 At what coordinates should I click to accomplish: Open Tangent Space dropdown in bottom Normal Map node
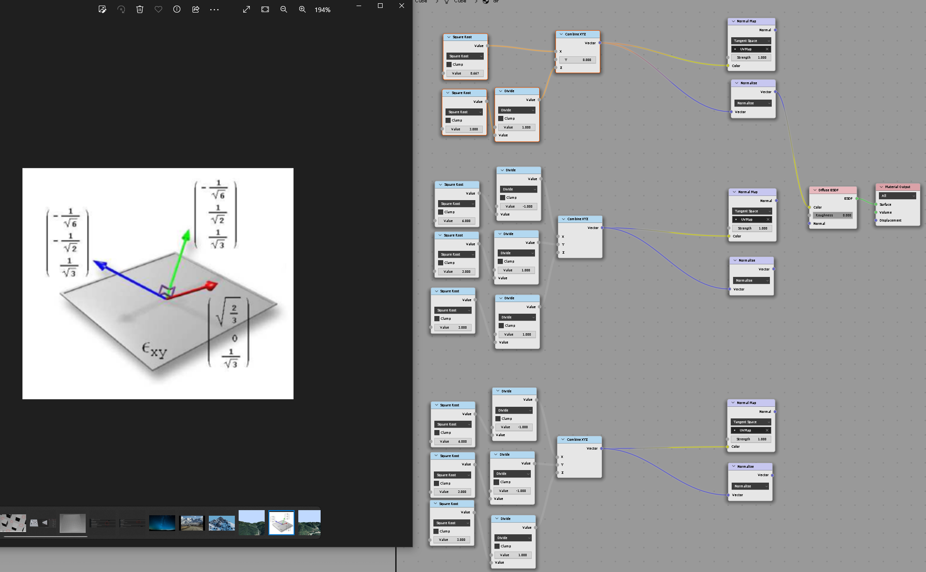[751, 422]
